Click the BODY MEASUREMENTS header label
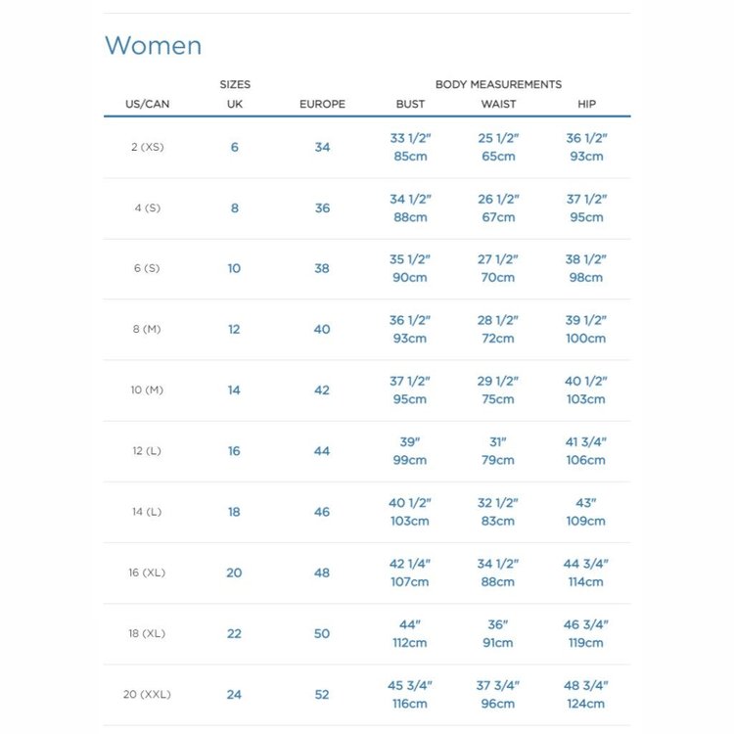The height and width of the screenshot is (734, 734). [498, 85]
